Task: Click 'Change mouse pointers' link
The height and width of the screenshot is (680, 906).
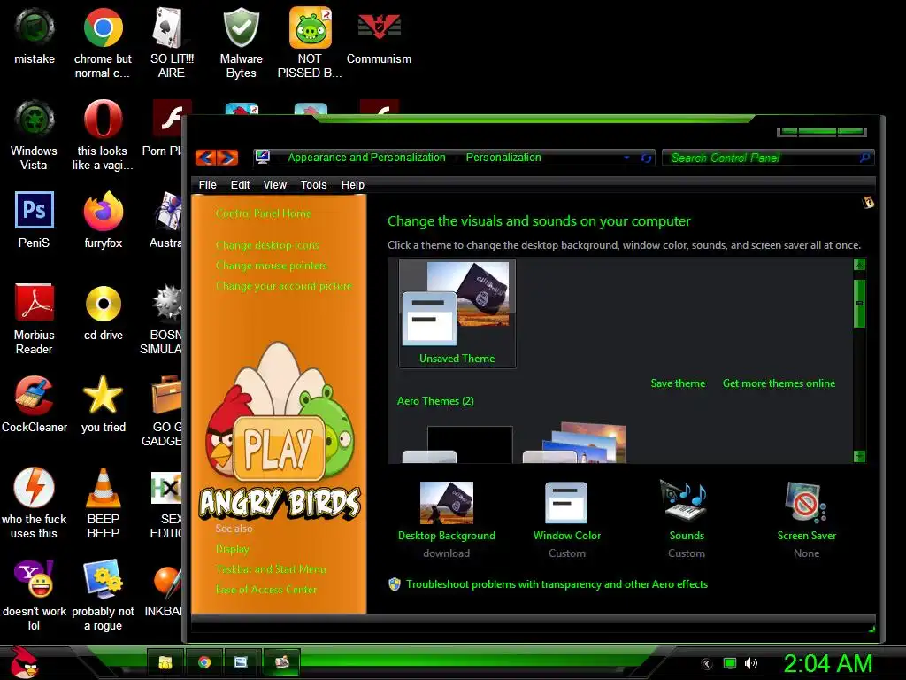Action: click(271, 266)
